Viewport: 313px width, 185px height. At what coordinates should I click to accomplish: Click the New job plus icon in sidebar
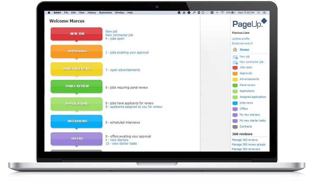(235, 57)
